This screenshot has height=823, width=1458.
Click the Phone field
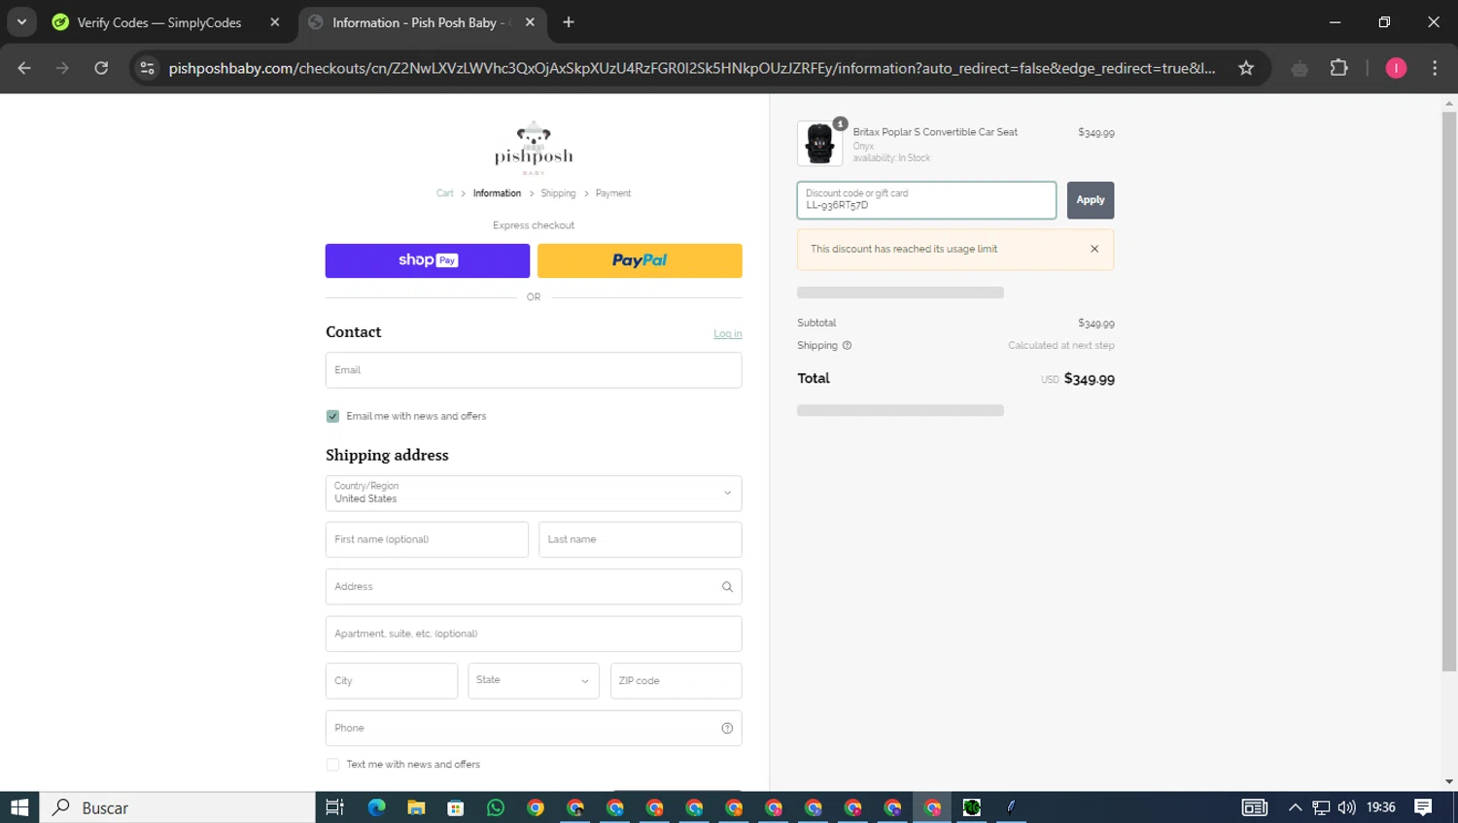534,728
